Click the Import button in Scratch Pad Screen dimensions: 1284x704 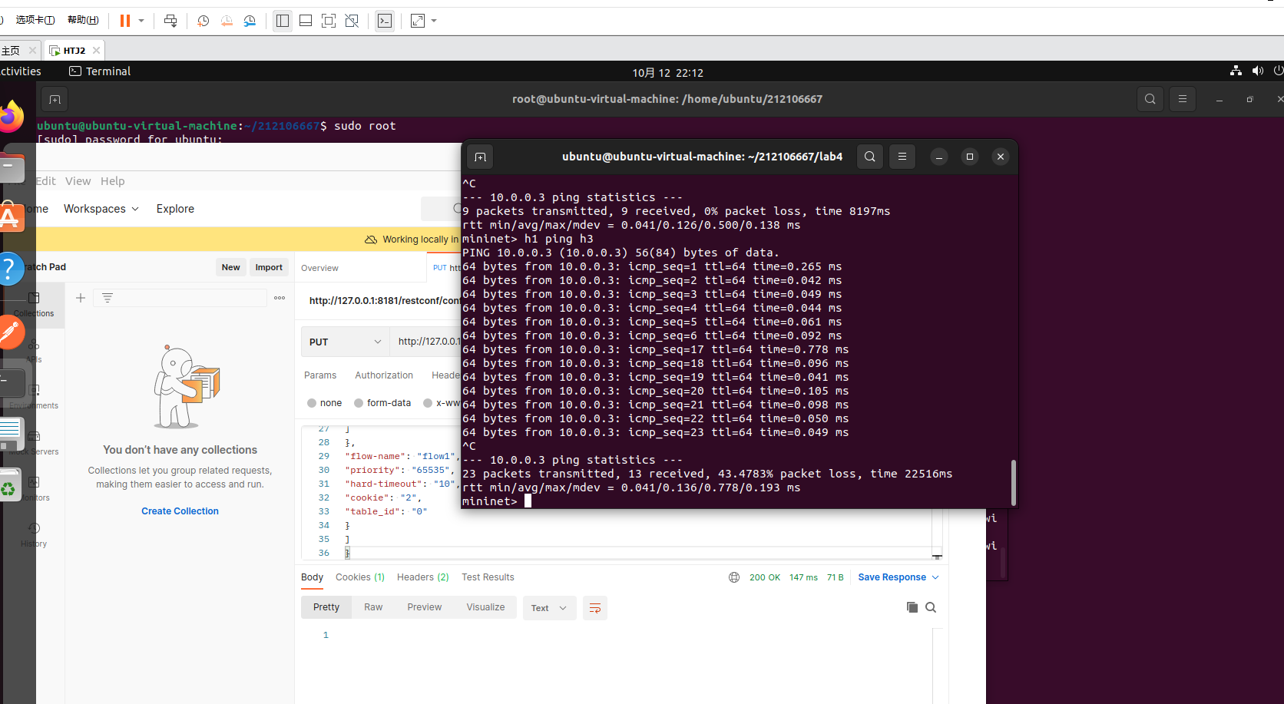pyautogui.click(x=269, y=267)
